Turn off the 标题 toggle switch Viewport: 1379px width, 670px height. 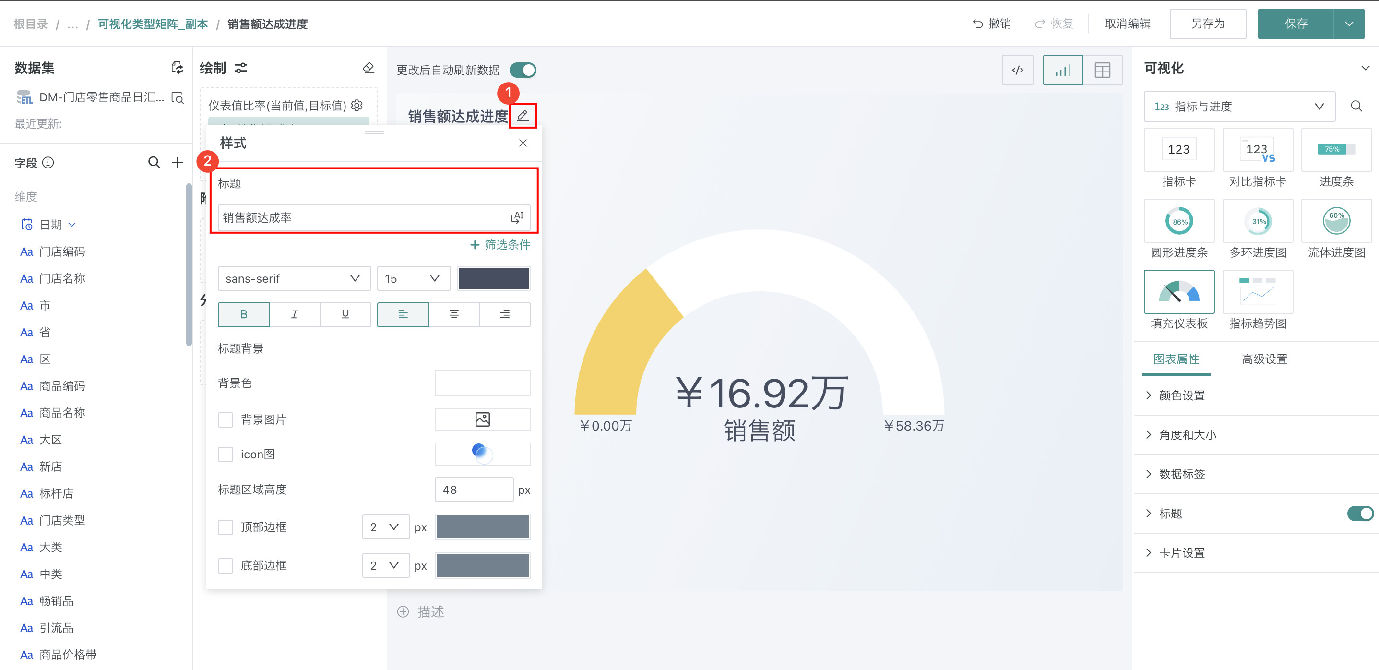pyautogui.click(x=1359, y=513)
